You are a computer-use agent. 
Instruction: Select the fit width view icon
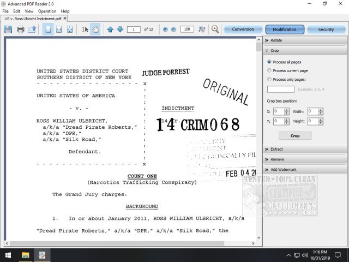[x=59, y=29]
